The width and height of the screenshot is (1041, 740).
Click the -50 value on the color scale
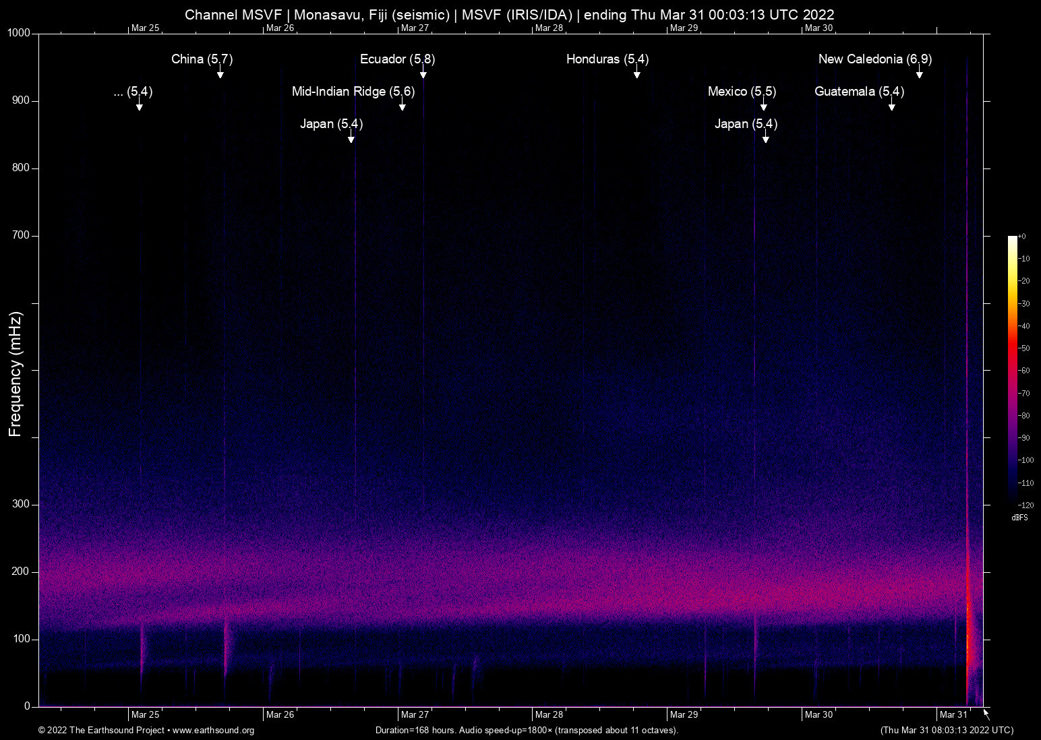tap(1023, 348)
